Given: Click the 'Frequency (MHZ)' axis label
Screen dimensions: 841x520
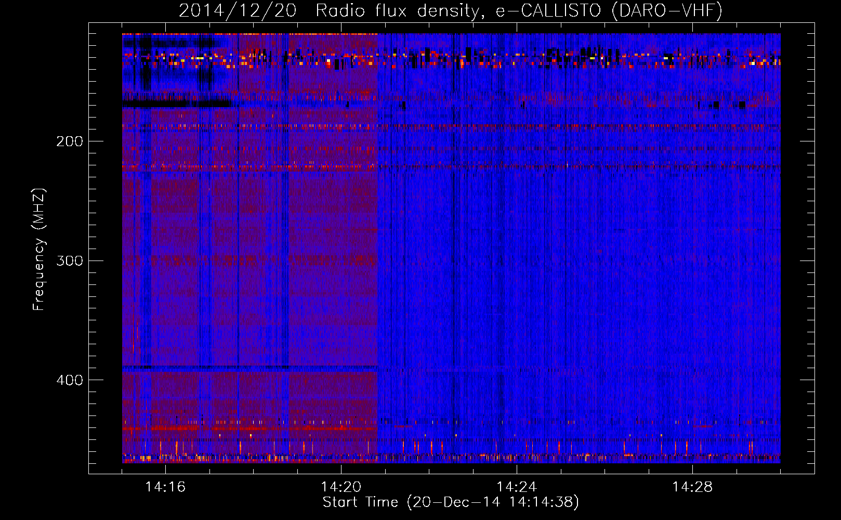Looking at the screenshot, I should coord(39,250).
